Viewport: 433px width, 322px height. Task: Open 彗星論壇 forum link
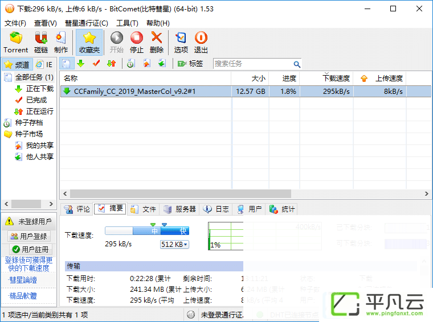click(x=23, y=280)
